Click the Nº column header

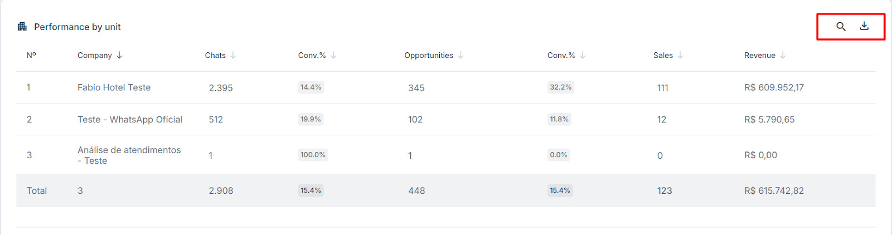pos(31,55)
